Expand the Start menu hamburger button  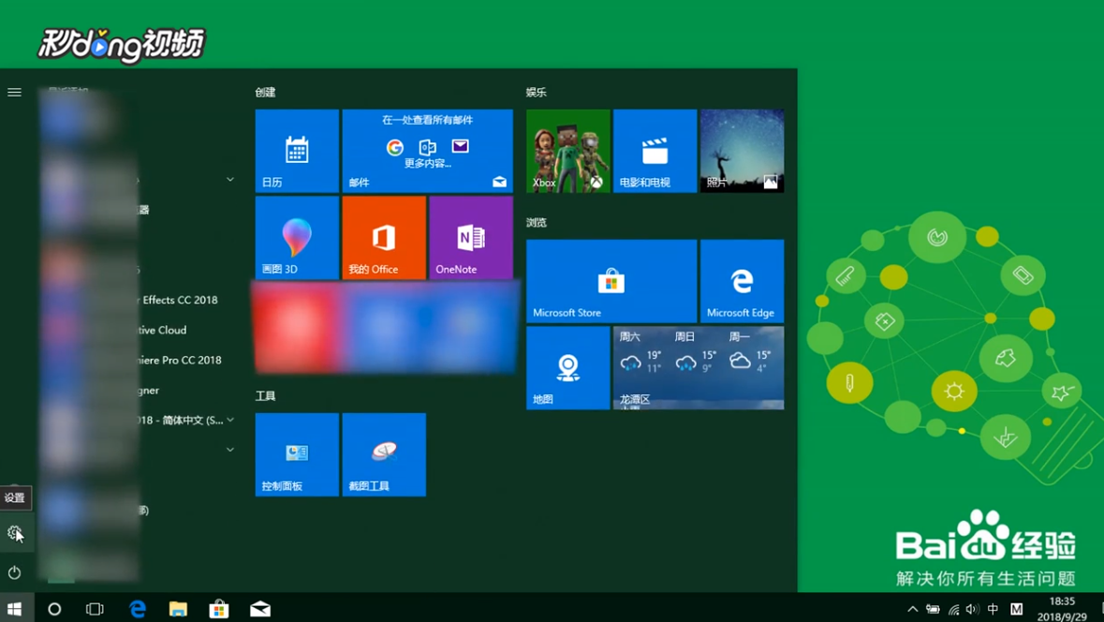(x=14, y=93)
